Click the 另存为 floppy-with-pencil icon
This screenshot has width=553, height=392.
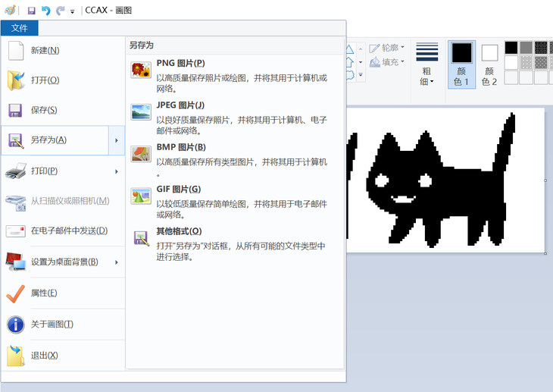click(x=16, y=140)
